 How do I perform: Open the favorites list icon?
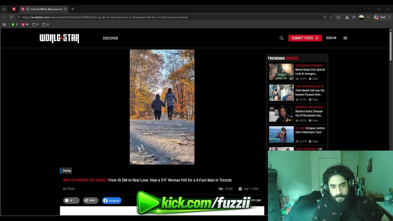(354, 17)
